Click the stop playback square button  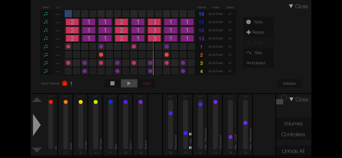pyautogui.click(x=113, y=83)
